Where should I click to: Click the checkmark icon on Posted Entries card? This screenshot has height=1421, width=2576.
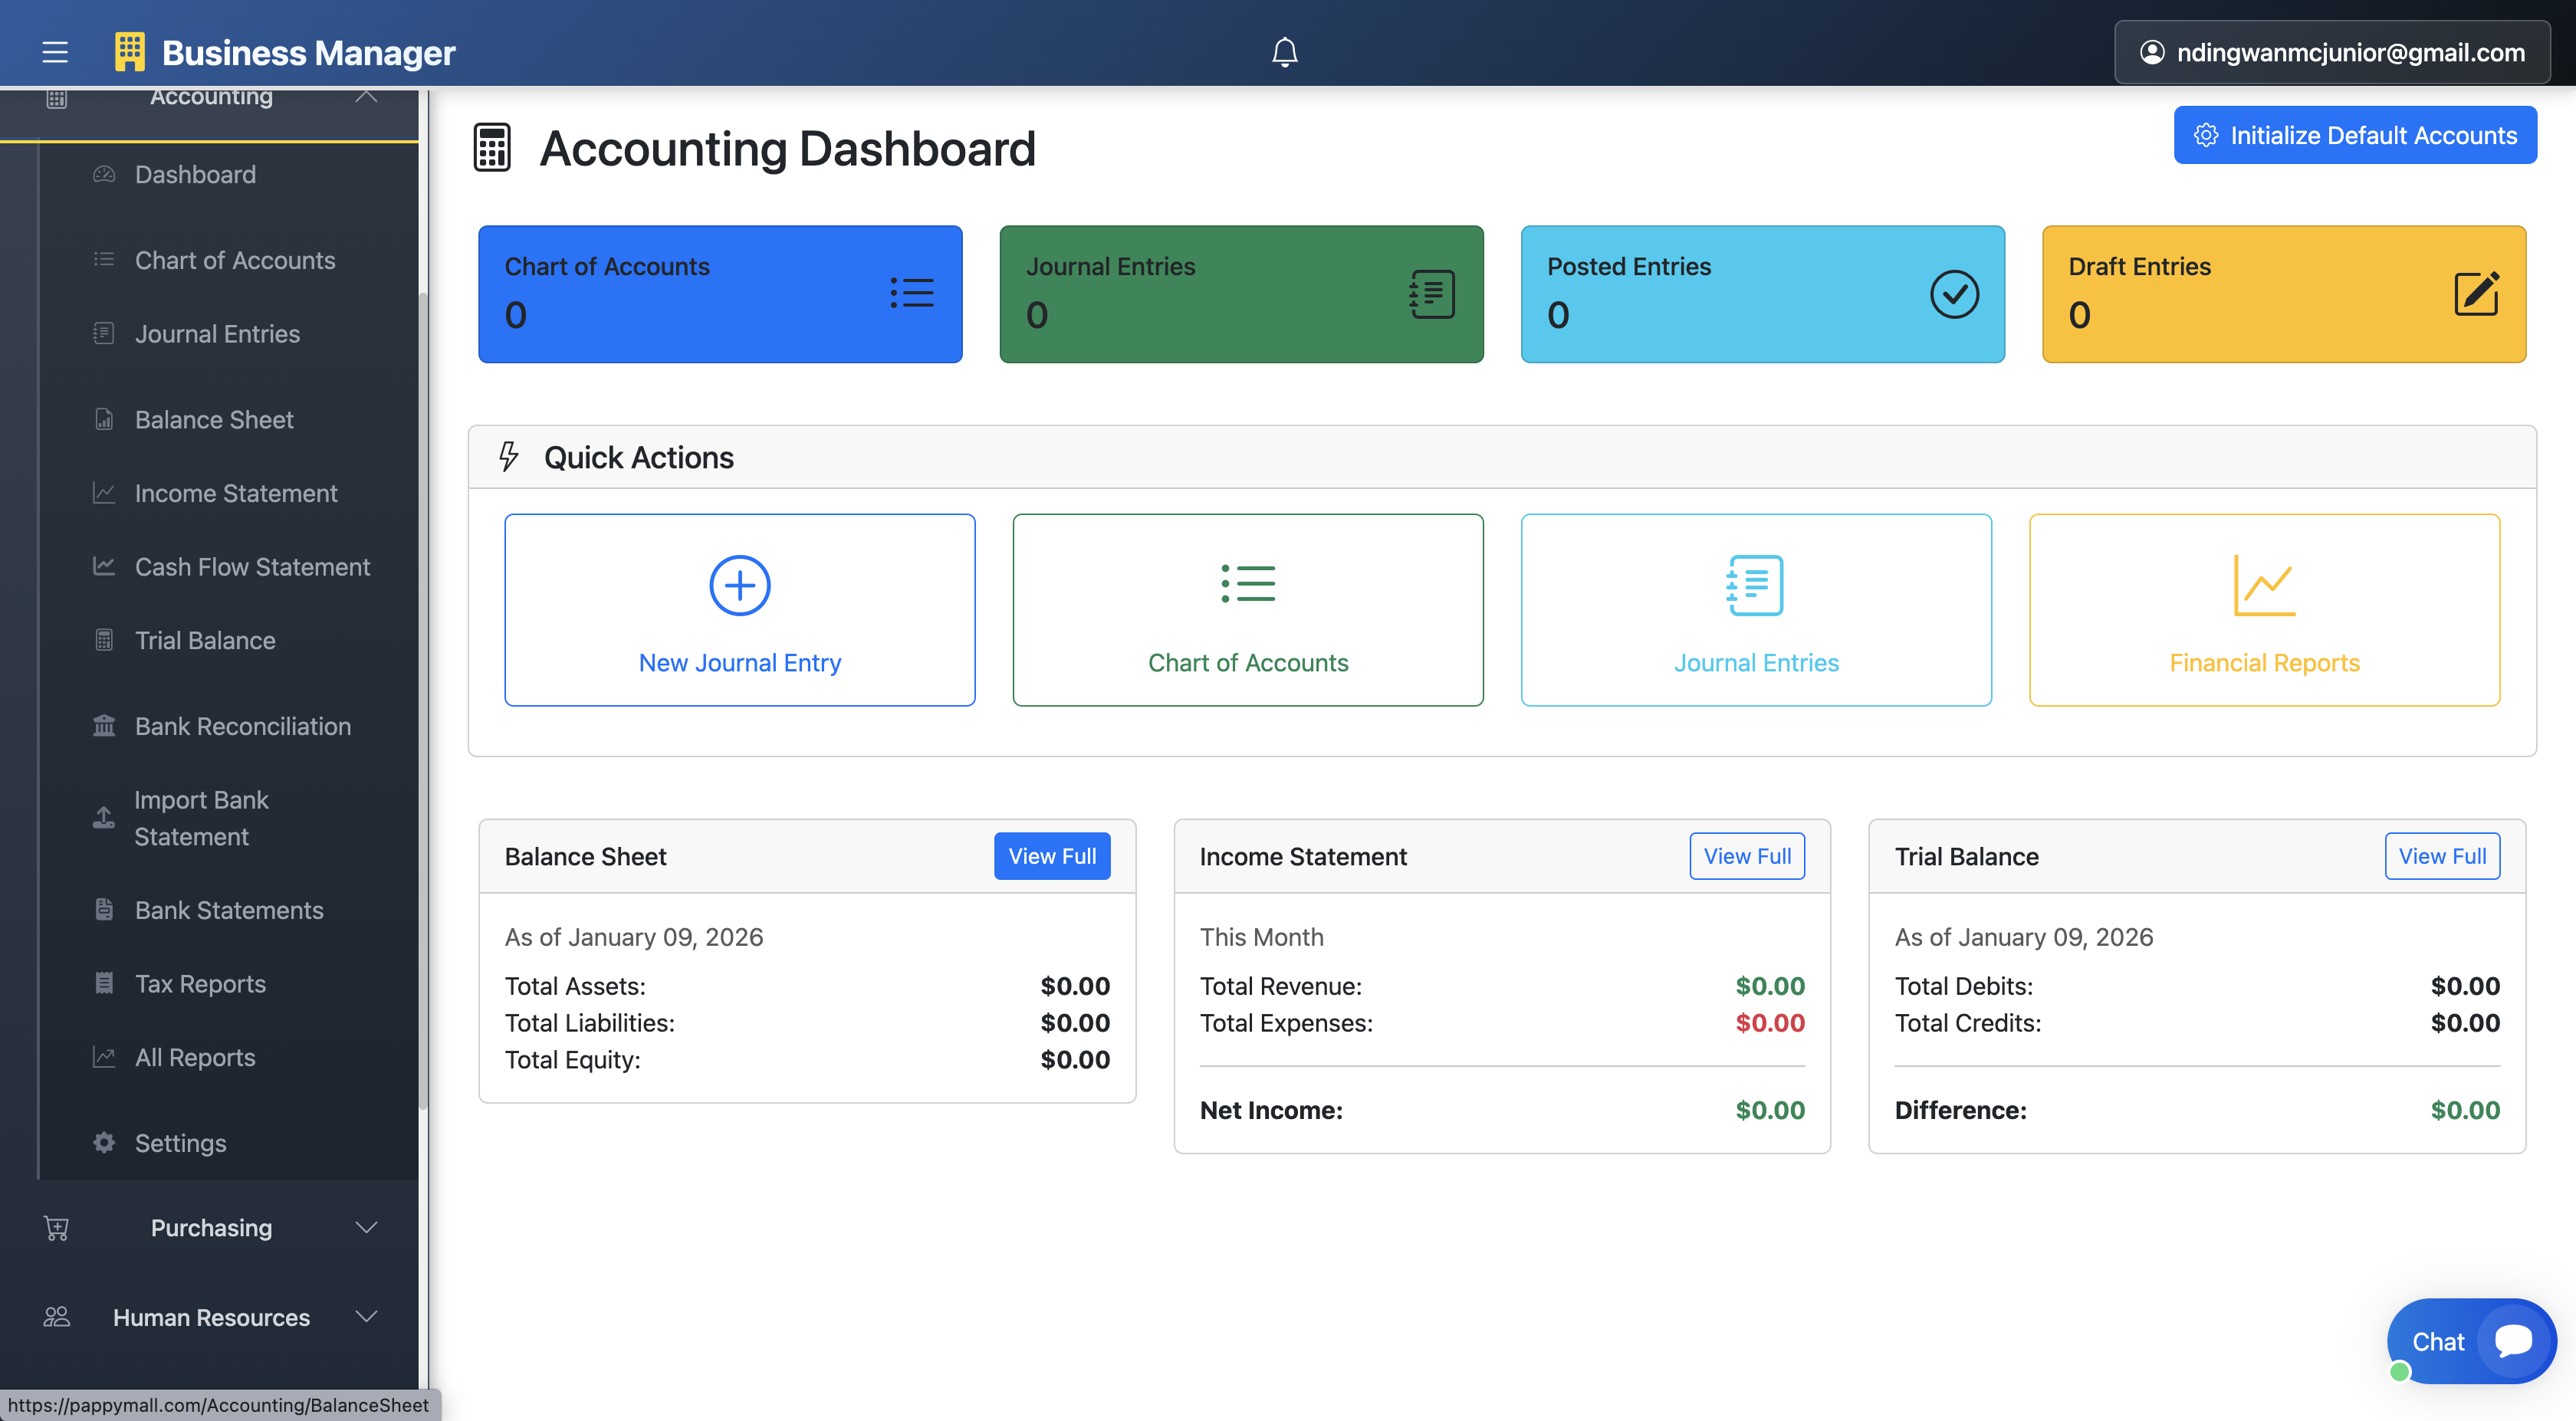pos(1955,293)
